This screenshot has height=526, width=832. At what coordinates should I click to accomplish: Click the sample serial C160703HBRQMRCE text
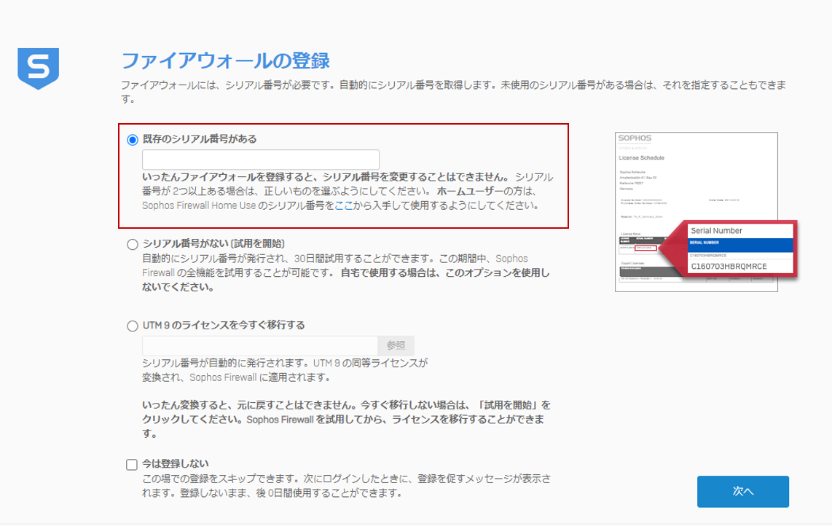pyautogui.click(x=729, y=267)
